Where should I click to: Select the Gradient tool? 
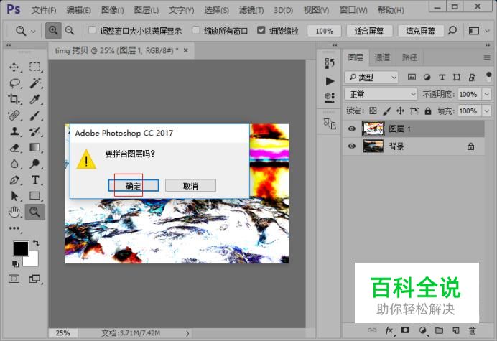pos(35,148)
